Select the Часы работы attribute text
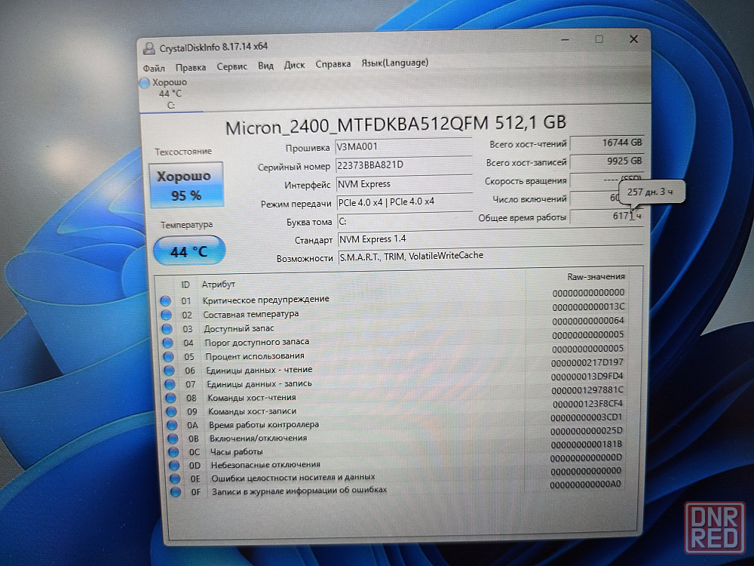This screenshot has height=566, width=754. click(237, 451)
